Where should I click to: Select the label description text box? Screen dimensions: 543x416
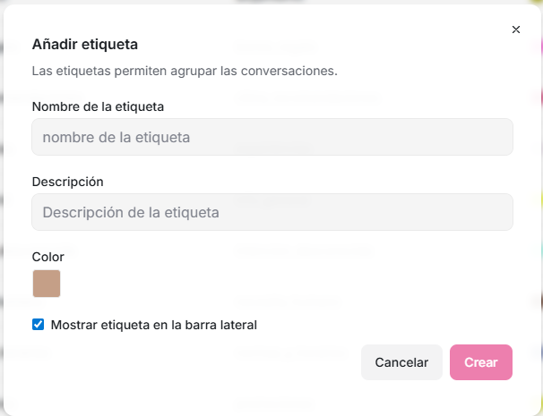(x=272, y=213)
